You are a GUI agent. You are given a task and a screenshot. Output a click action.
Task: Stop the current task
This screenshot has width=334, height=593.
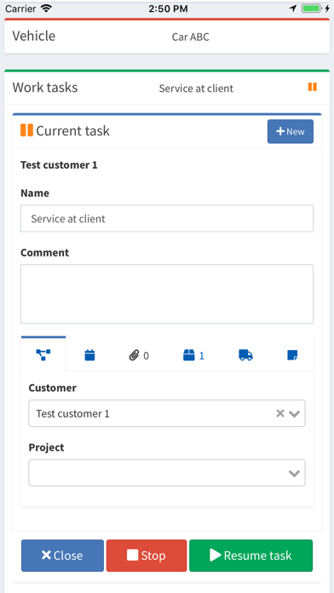coord(147,556)
